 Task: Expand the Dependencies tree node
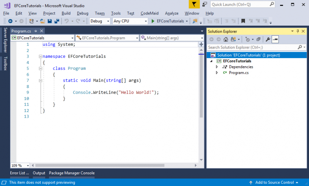coord(217,67)
